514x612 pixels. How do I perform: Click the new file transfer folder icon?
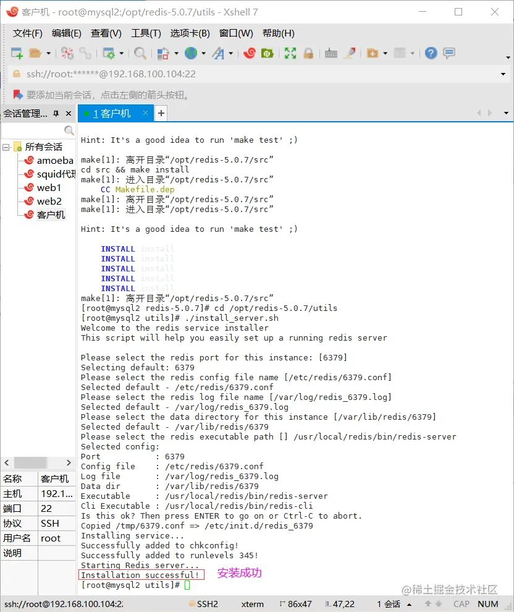[373, 53]
